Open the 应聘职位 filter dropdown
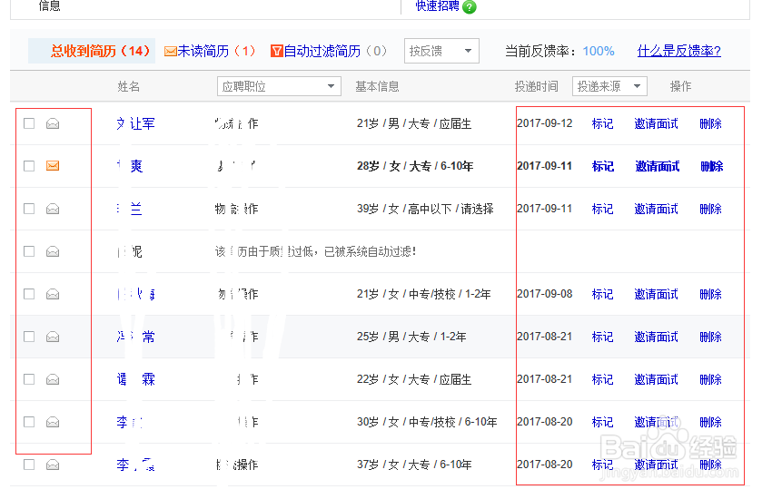 tap(279, 86)
